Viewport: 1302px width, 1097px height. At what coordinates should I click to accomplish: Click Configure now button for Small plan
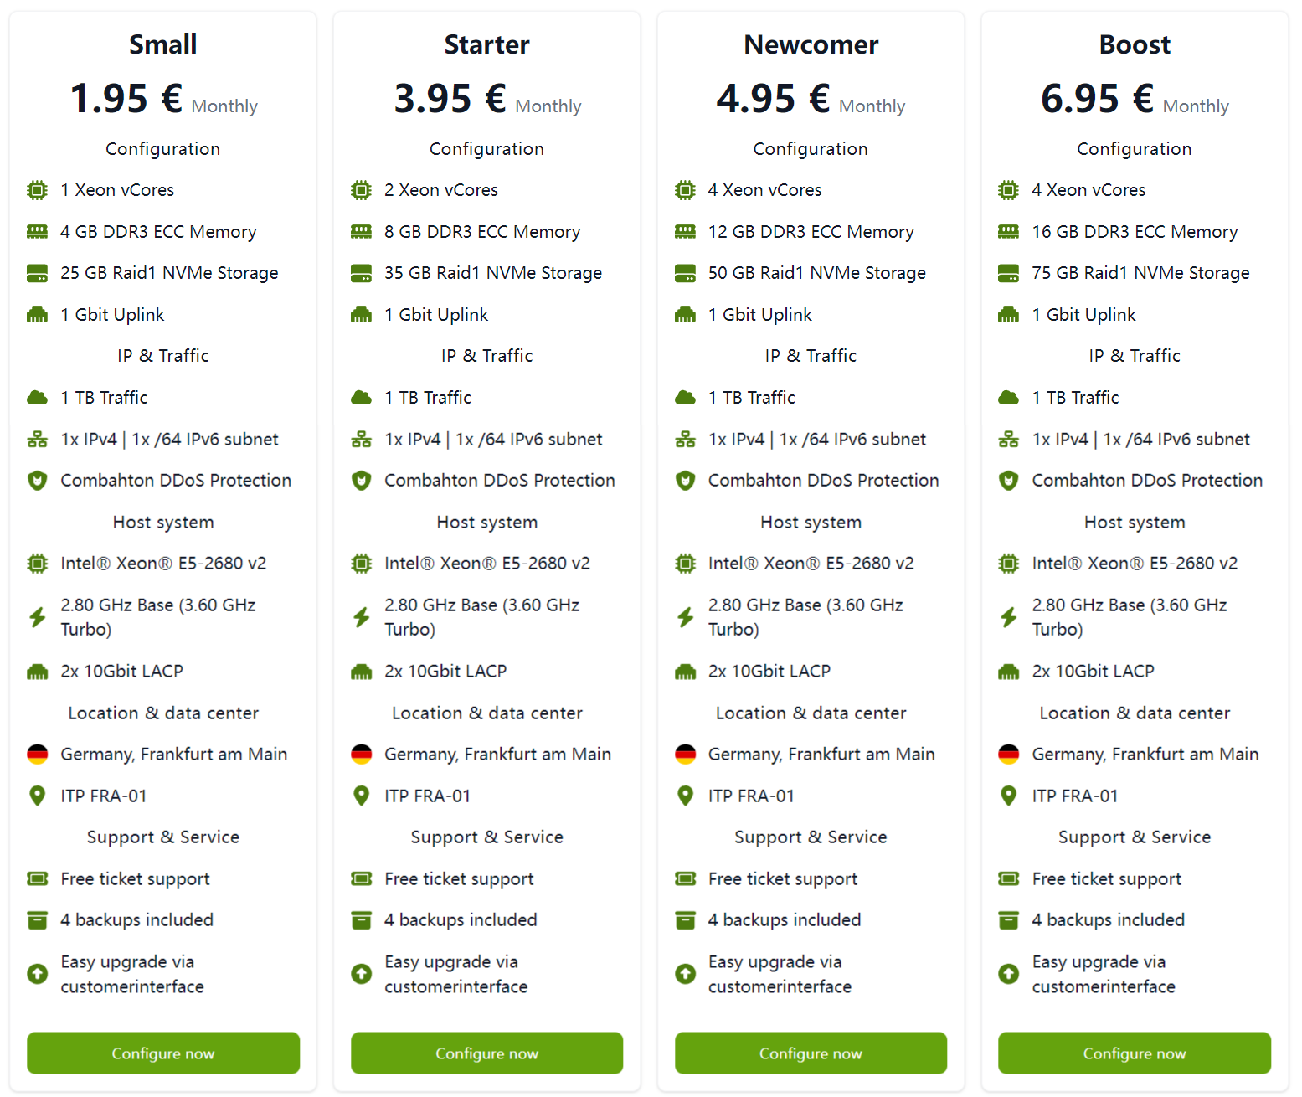(x=163, y=1053)
